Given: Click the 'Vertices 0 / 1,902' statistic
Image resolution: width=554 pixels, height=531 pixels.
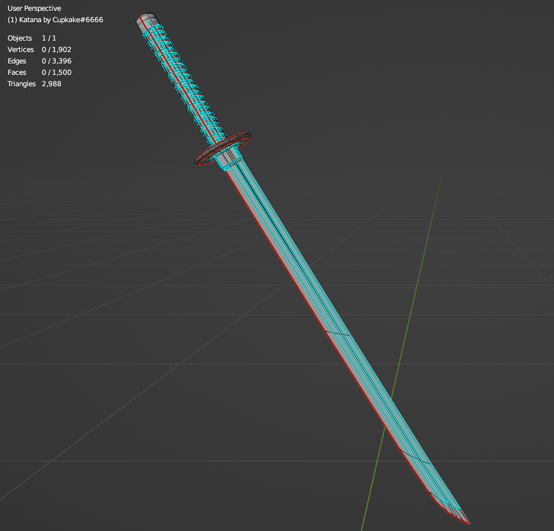Looking at the screenshot, I should (x=39, y=49).
